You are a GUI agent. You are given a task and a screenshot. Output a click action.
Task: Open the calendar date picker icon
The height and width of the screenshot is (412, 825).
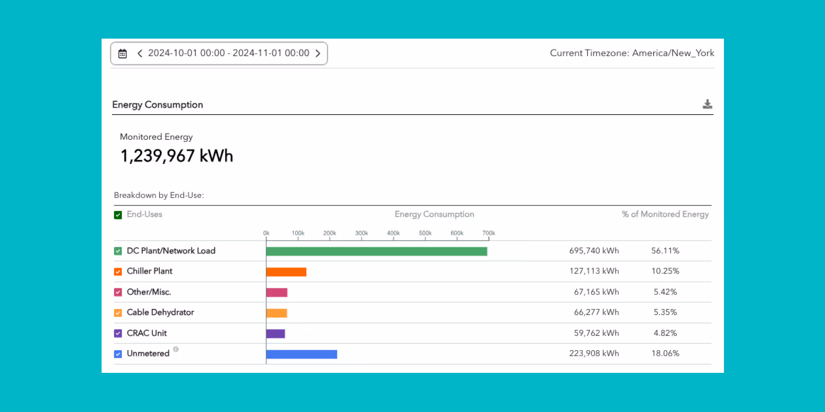click(122, 54)
